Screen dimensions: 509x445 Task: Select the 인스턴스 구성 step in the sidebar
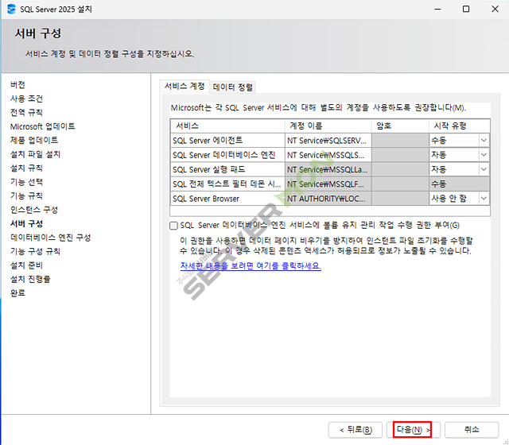(x=34, y=210)
